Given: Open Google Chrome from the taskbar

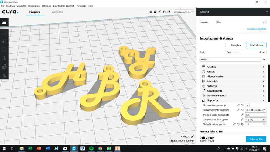Looking at the screenshot, I should 100,148.
